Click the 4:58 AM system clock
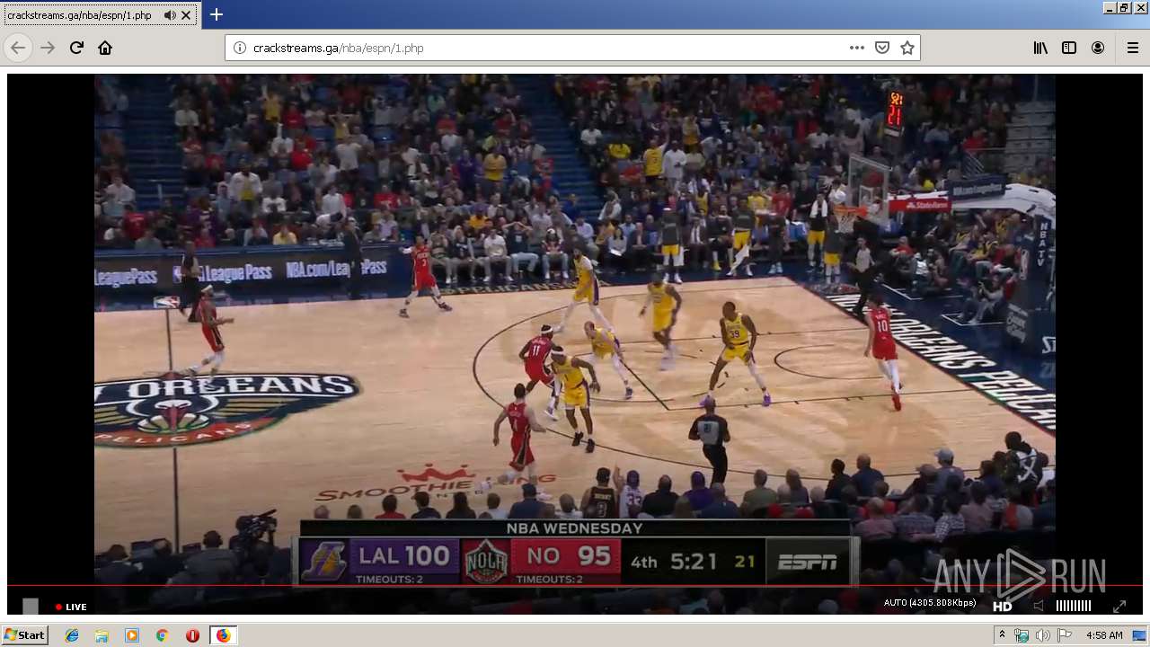Screen dimensions: 1150x647 1104,635
